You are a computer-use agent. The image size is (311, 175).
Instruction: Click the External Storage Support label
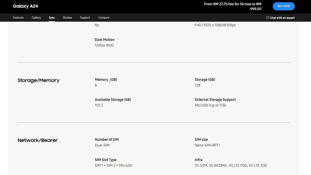coord(215,100)
